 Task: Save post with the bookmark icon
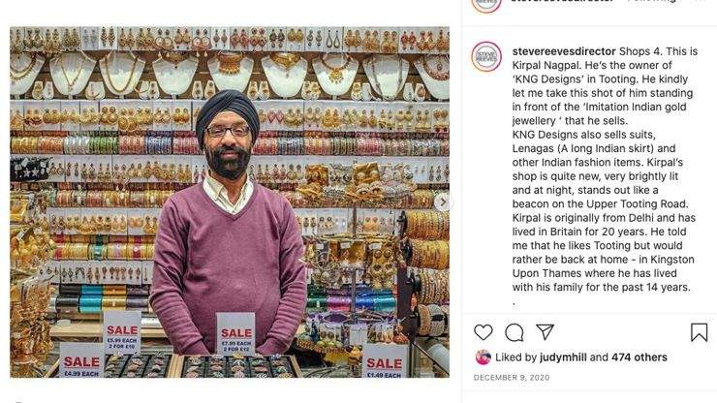pyautogui.click(x=700, y=332)
